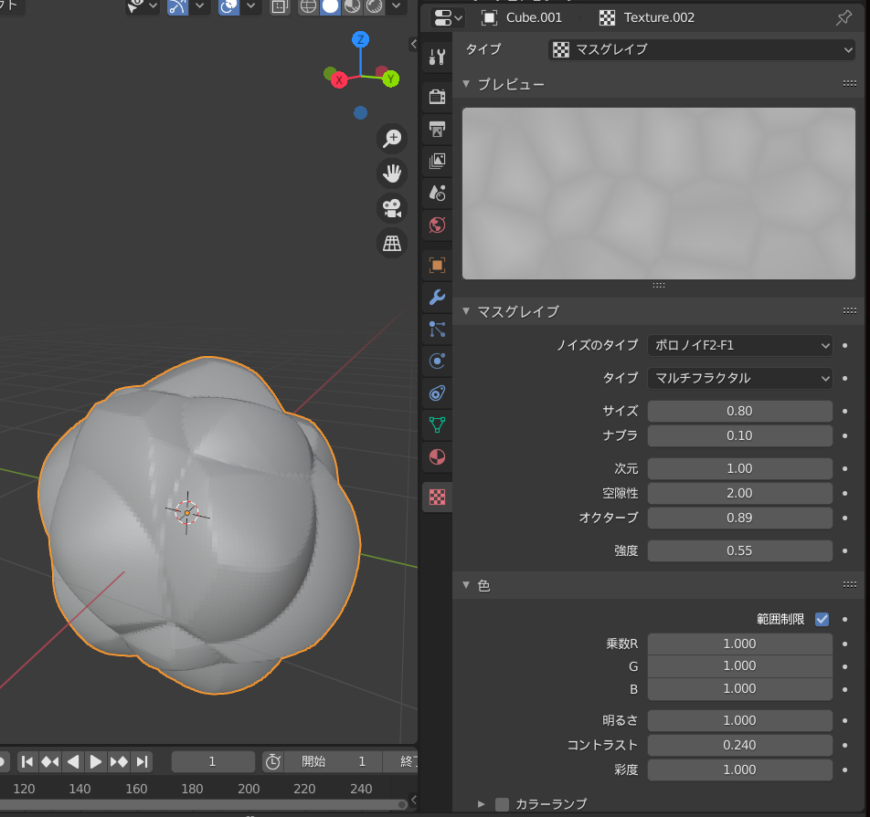Jump to the first frame

pos(27,761)
